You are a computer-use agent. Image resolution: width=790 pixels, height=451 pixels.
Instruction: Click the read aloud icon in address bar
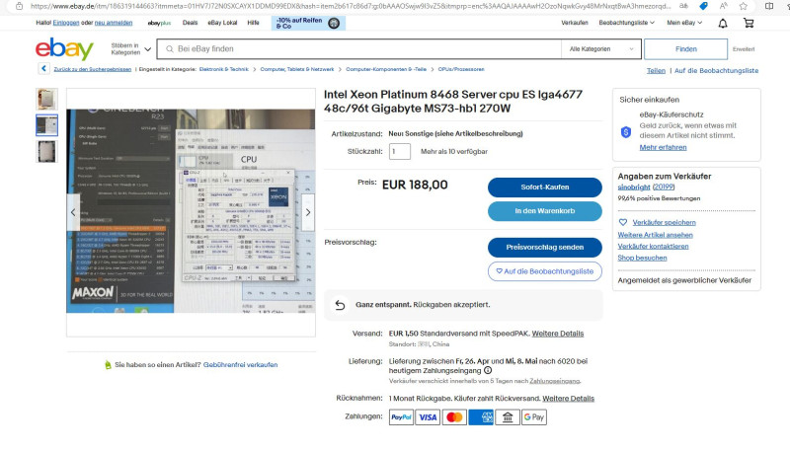(724, 6)
